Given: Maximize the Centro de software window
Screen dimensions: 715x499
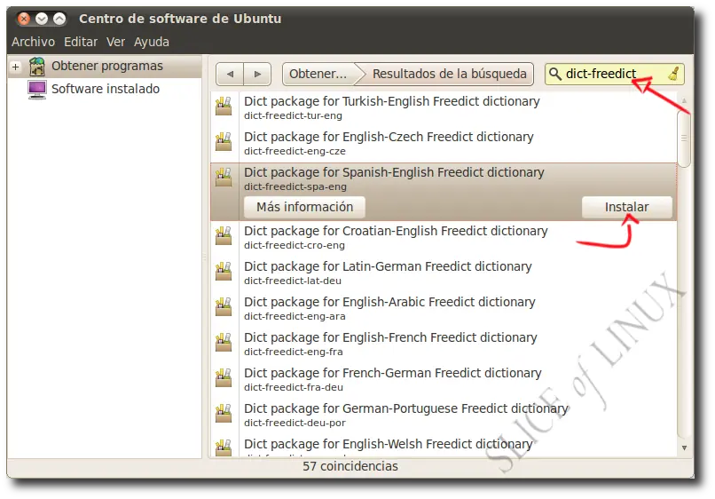Looking at the screenshot, I should coord(59,19).
